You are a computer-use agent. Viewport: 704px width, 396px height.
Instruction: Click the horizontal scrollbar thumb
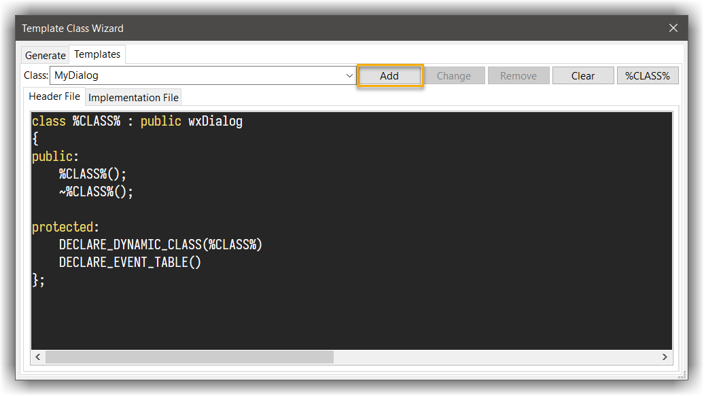pyautogui.click(x=189, y=357)
